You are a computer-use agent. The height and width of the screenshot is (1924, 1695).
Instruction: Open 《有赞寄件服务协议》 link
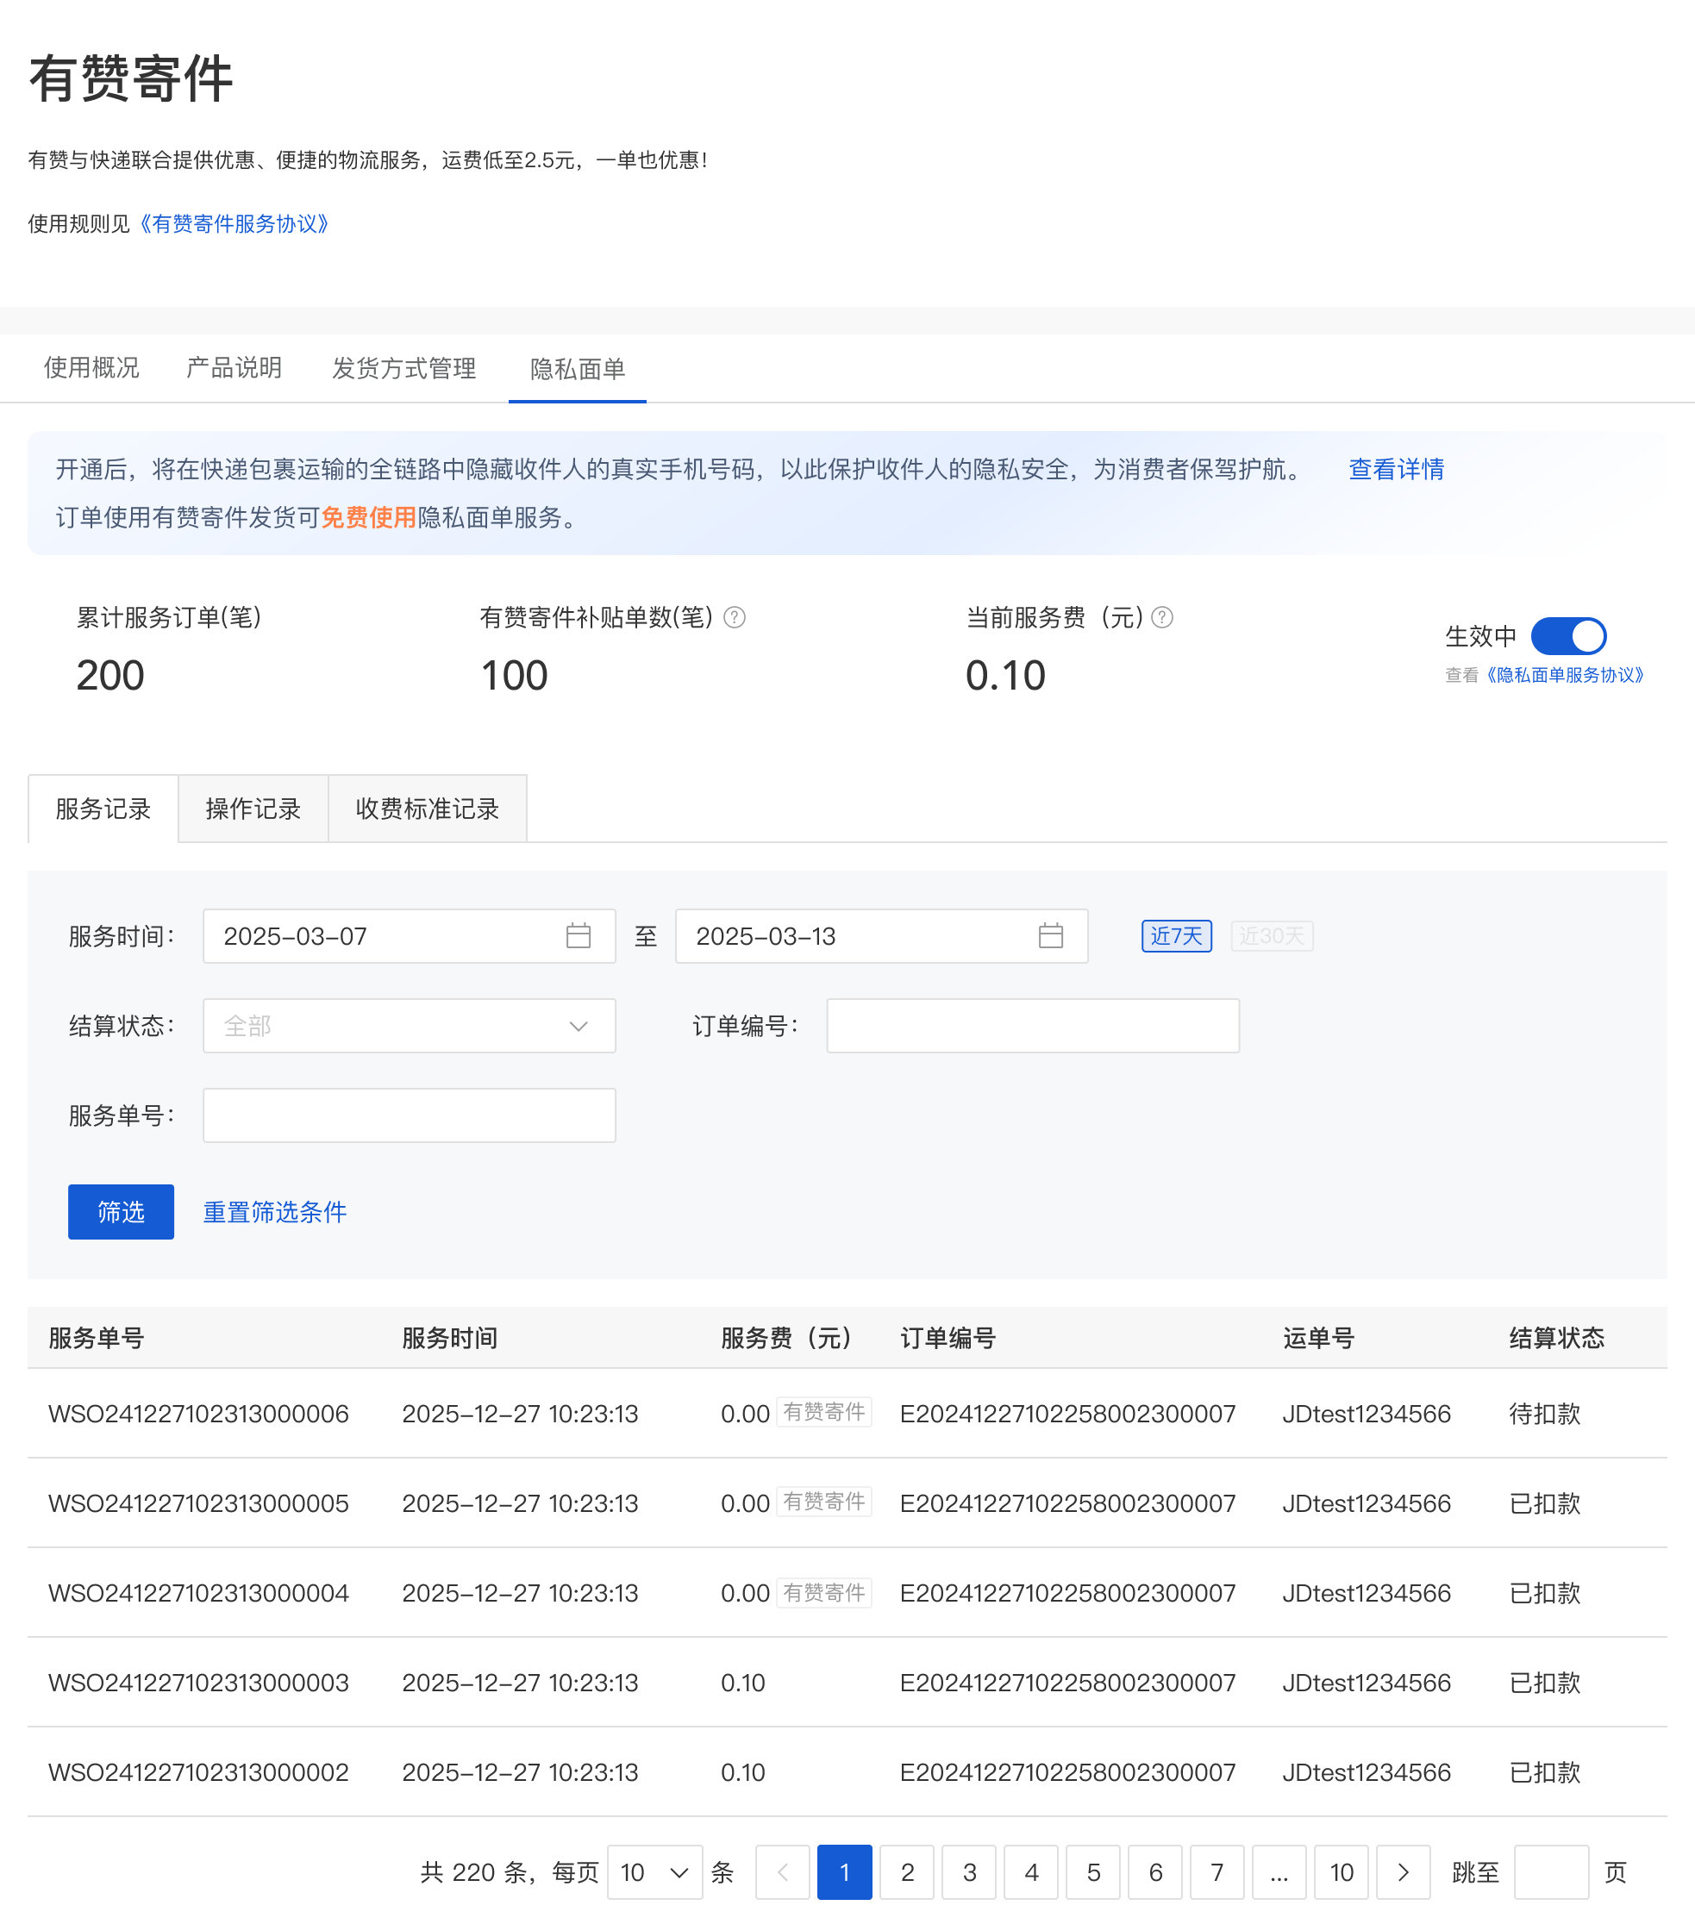point(235,224)
